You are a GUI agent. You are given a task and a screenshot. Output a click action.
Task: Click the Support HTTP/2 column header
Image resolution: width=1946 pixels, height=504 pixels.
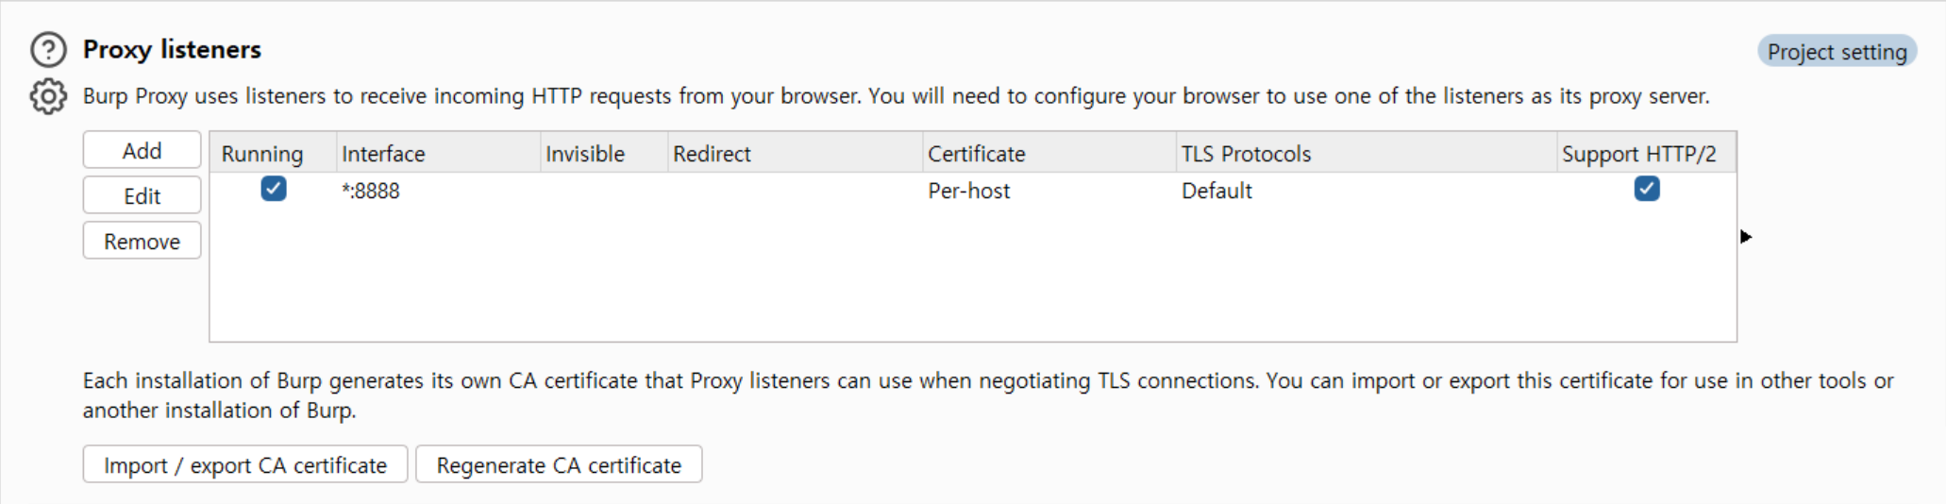click(x=1646, y=153)
